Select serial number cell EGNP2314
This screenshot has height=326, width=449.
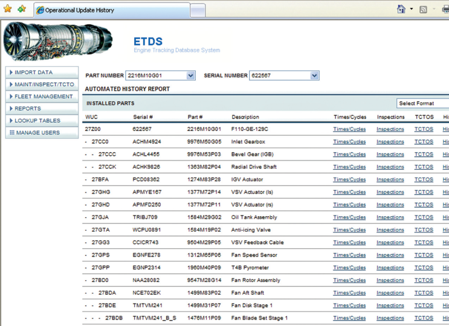coord(146,267)
